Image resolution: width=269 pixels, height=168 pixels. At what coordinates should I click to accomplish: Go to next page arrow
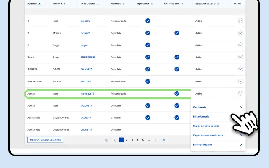(x=156, y=140)
